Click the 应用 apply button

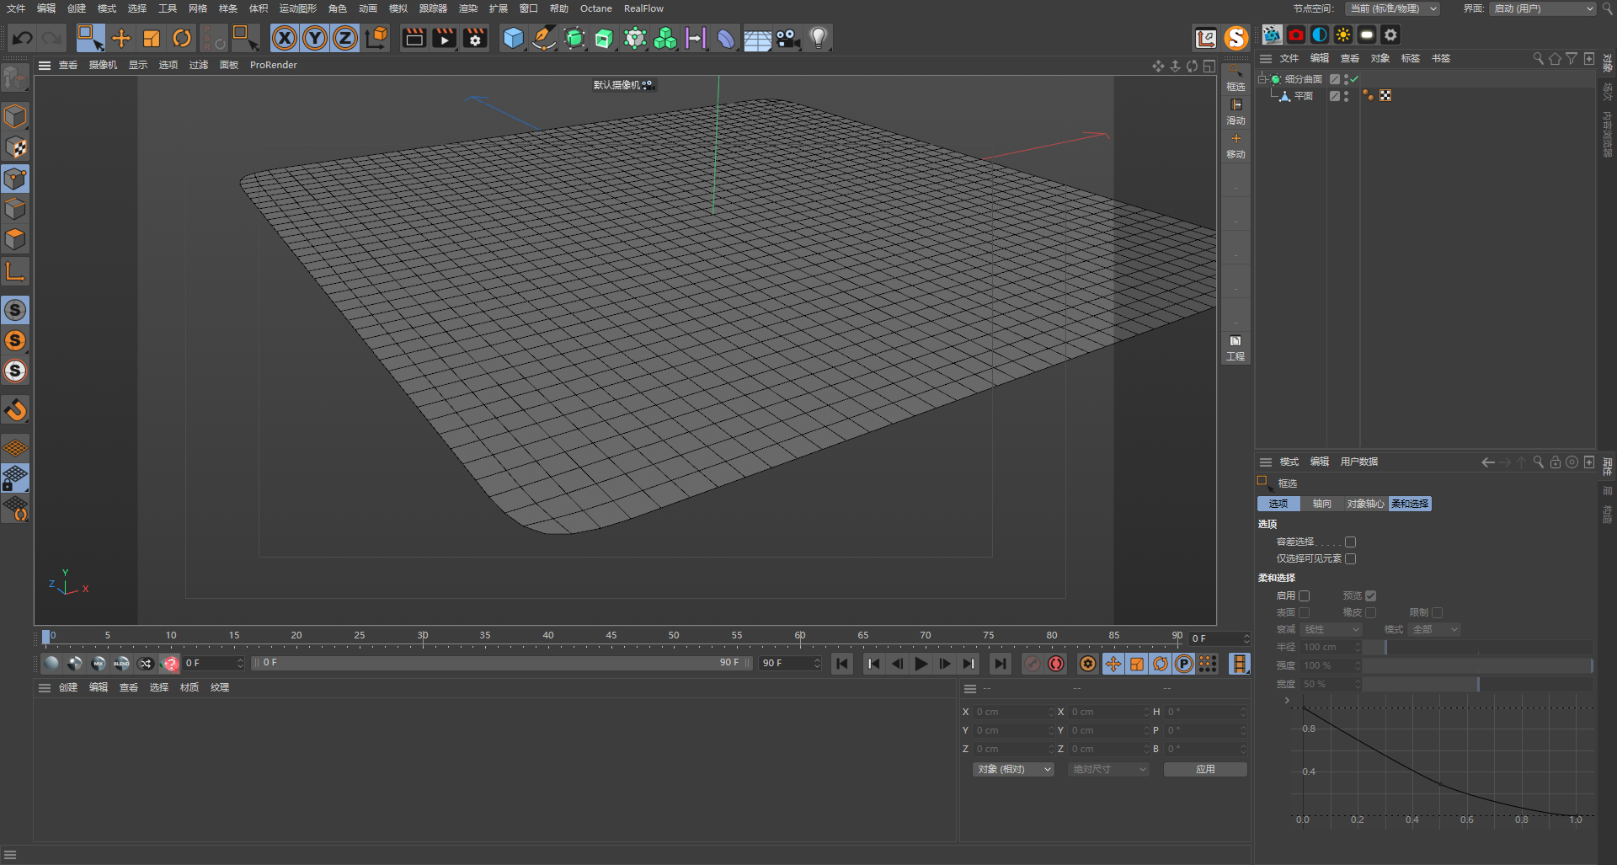point(1205,769)
